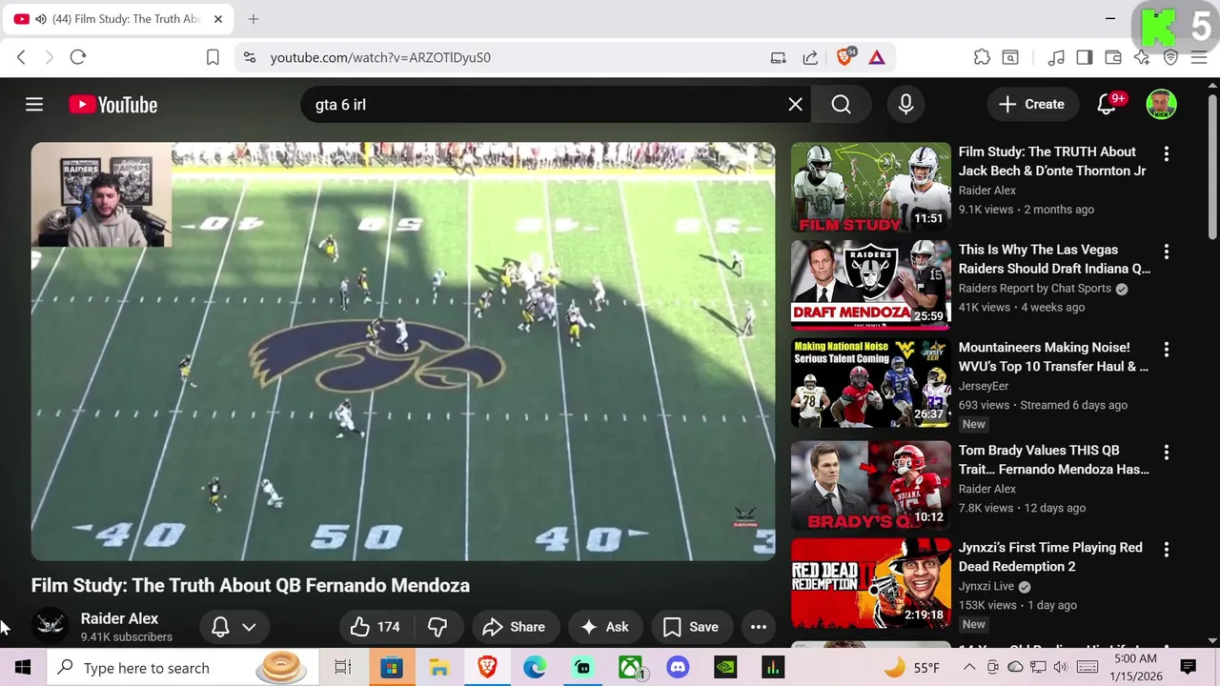Start voice search with the microphone

pos(905,105)
